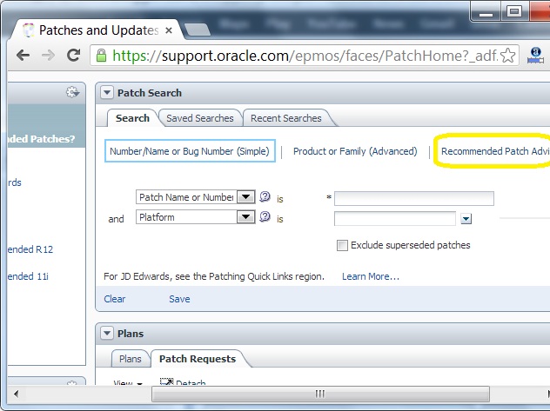
Task: Open the Plans tab
Action: [131, 359]
